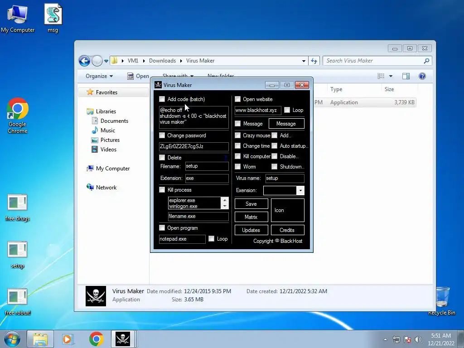
Task: Open My Computer desktop icon
Action: [18, 18]
